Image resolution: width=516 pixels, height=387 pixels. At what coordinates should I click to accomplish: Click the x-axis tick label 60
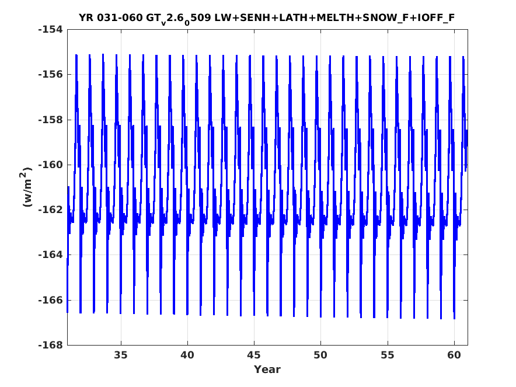454,355
